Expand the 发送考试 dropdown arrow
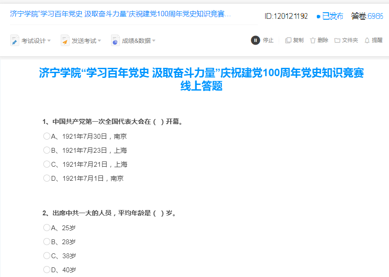This screenshot has width=389, height=277. tap(99, 41)
